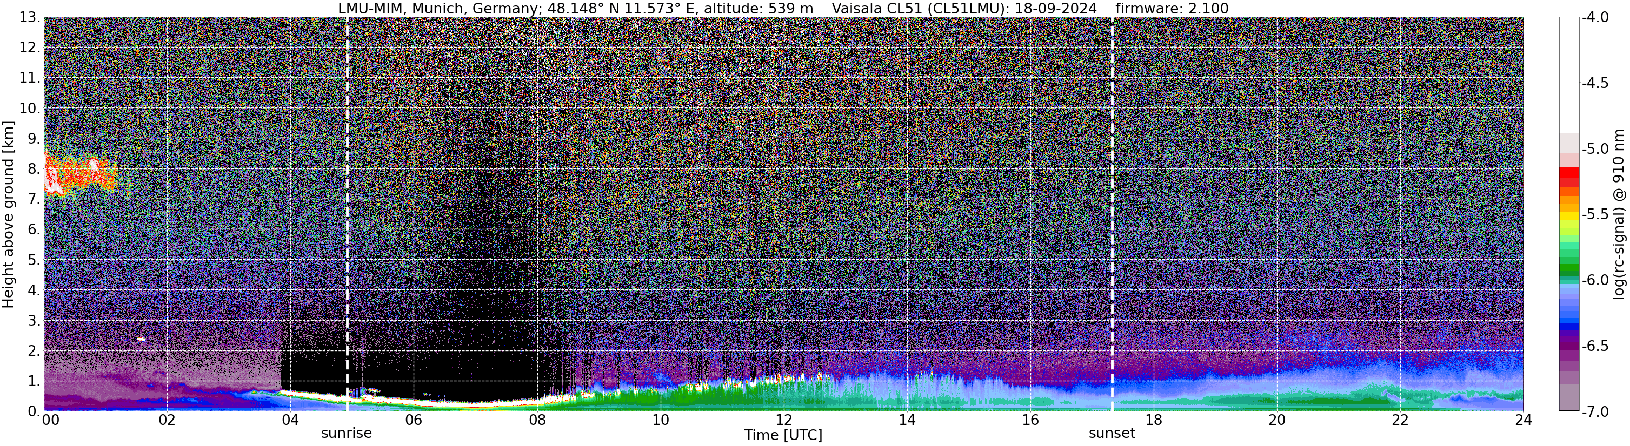Click the 24 tick label on the time axis

tap(1523, 420)
